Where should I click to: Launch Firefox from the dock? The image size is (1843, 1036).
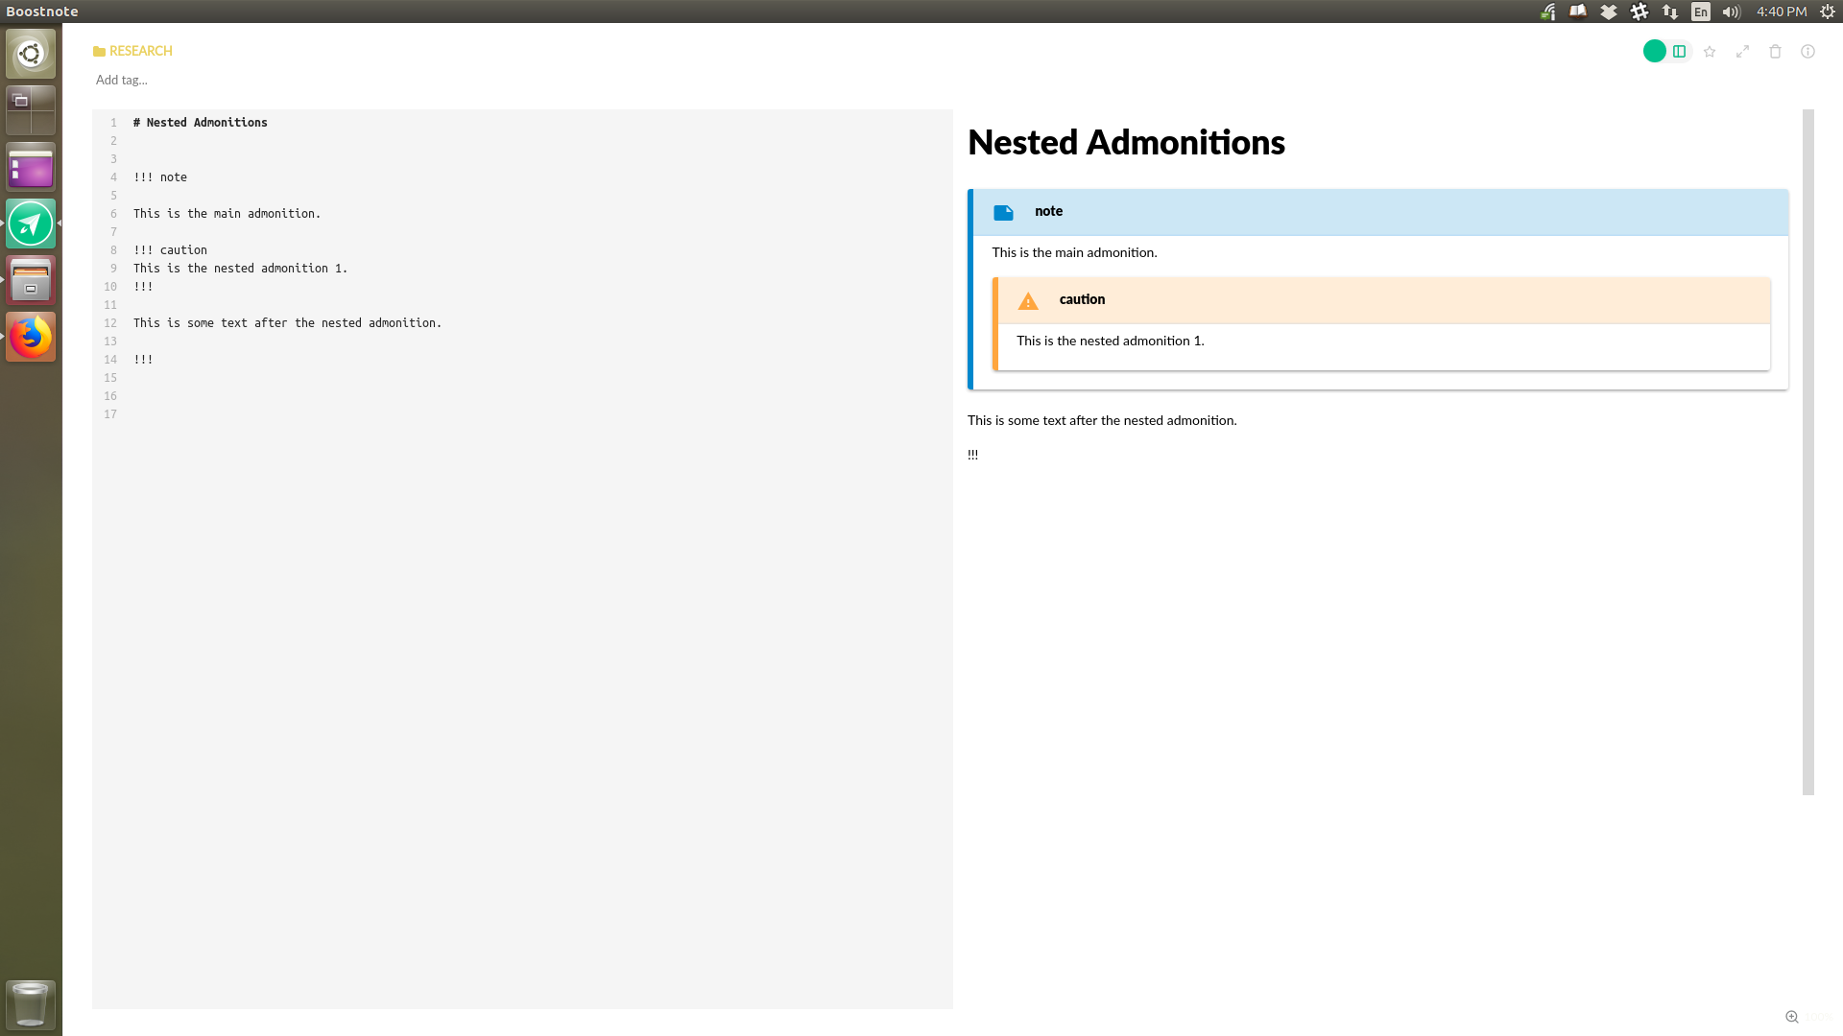pos(30,337)
